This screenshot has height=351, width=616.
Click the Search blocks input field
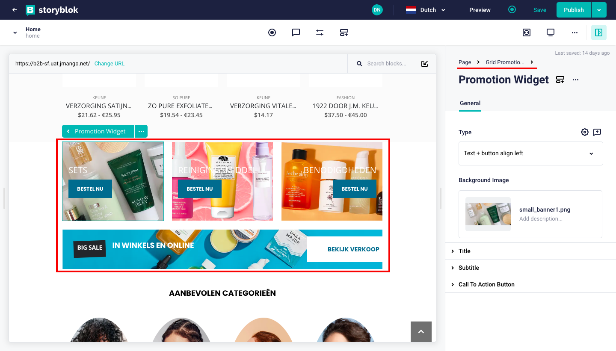pos(386,63)
